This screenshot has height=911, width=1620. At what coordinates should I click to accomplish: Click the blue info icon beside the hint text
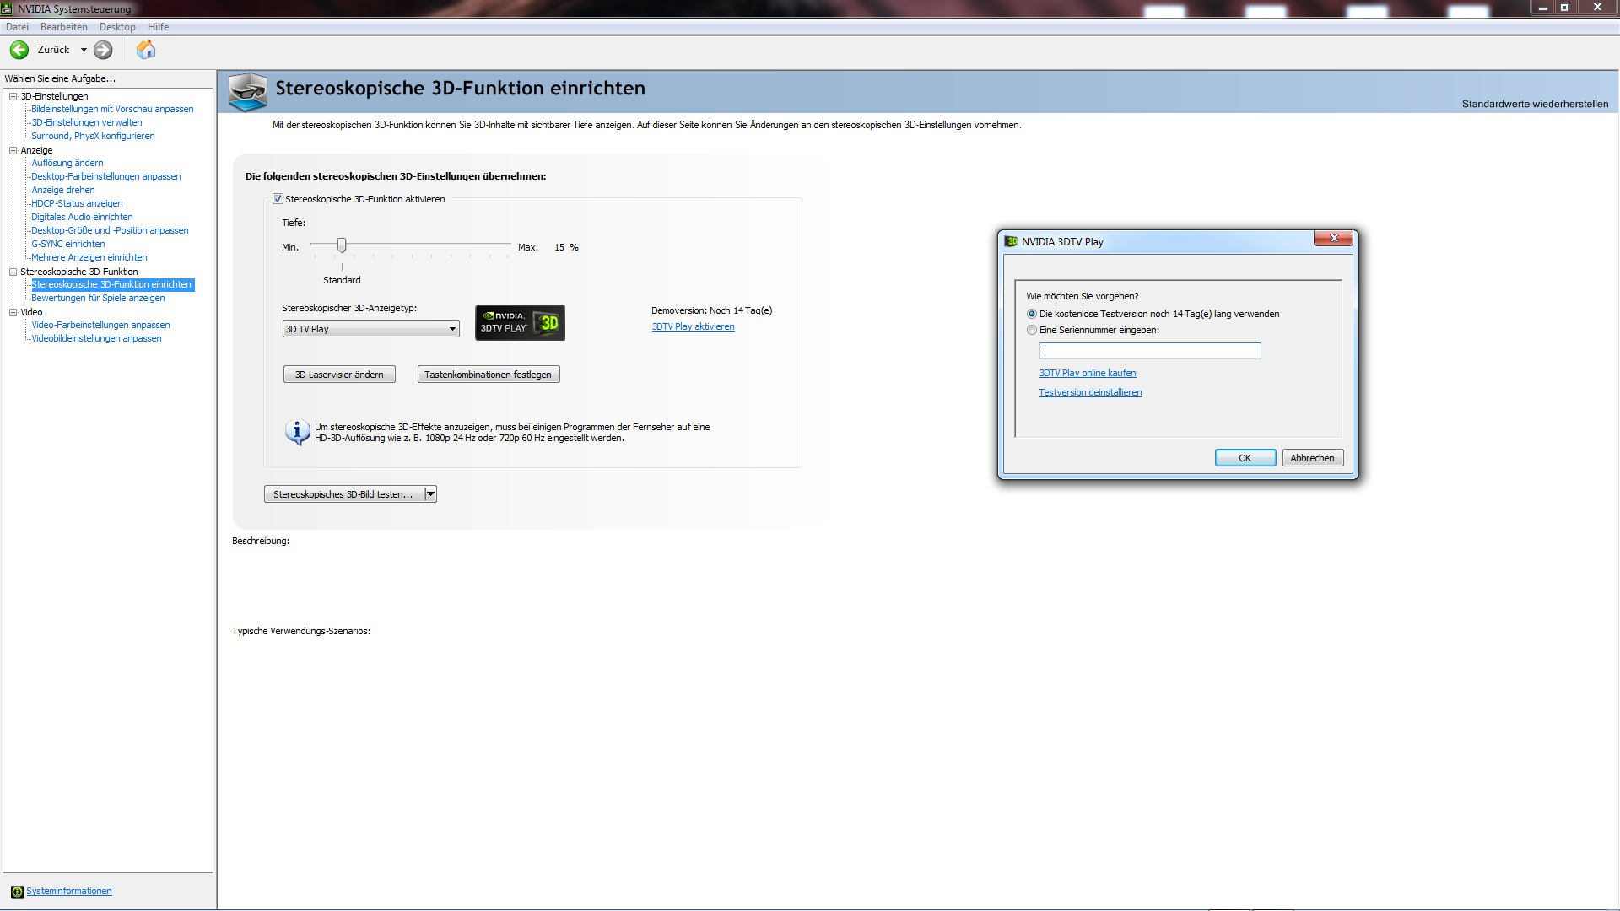pyautogui.click(x=297, y=432)
